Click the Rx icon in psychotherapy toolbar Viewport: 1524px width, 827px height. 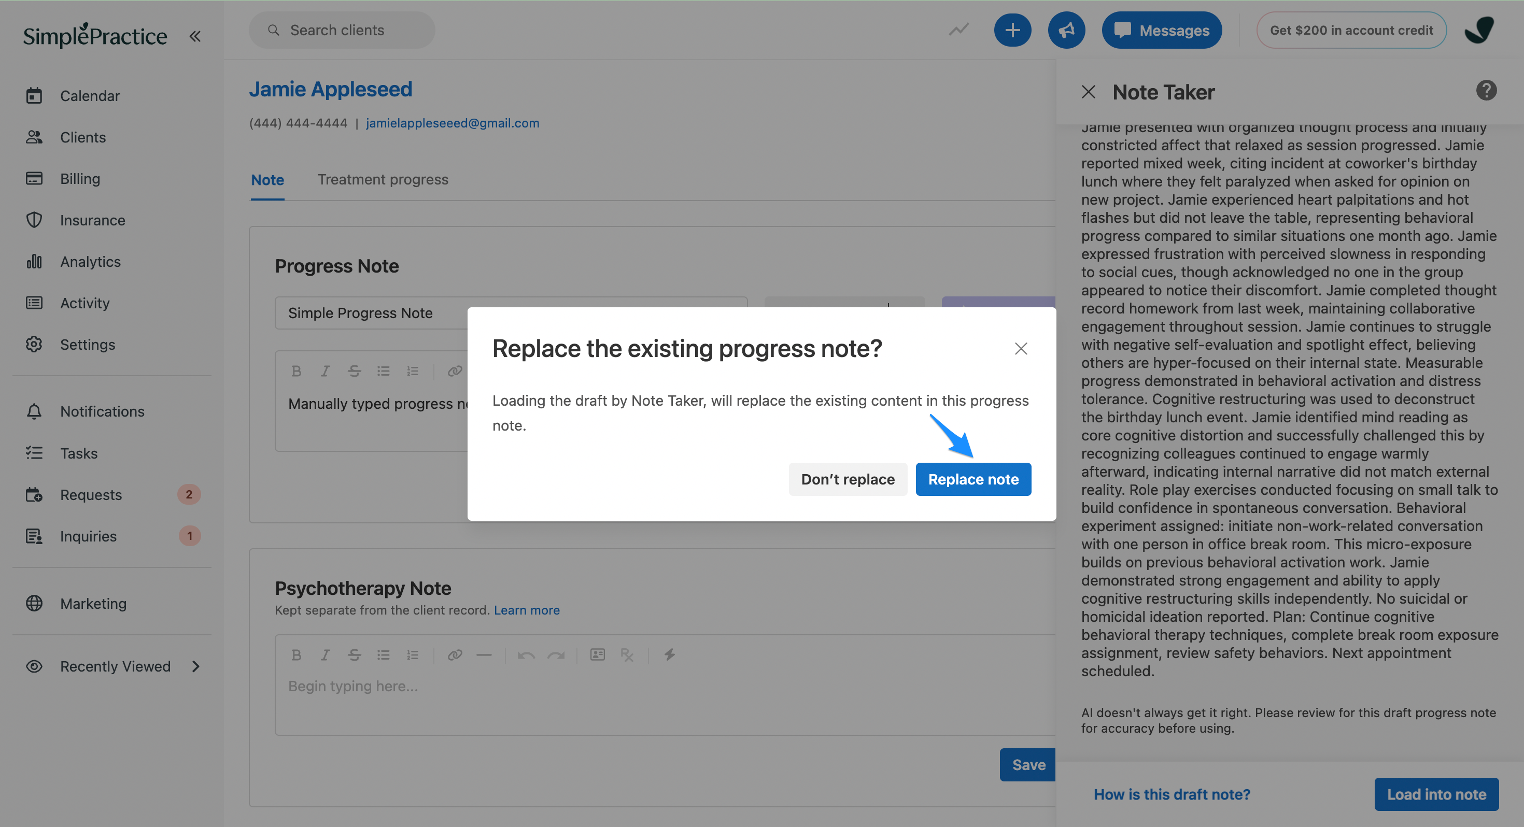click(x=627, y=654)
